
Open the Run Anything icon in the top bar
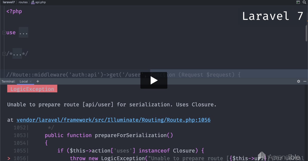298,2
